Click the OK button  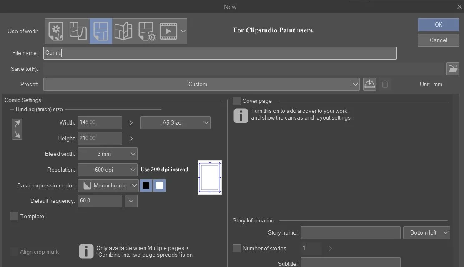pyautogui.click(x=438, y=25)
